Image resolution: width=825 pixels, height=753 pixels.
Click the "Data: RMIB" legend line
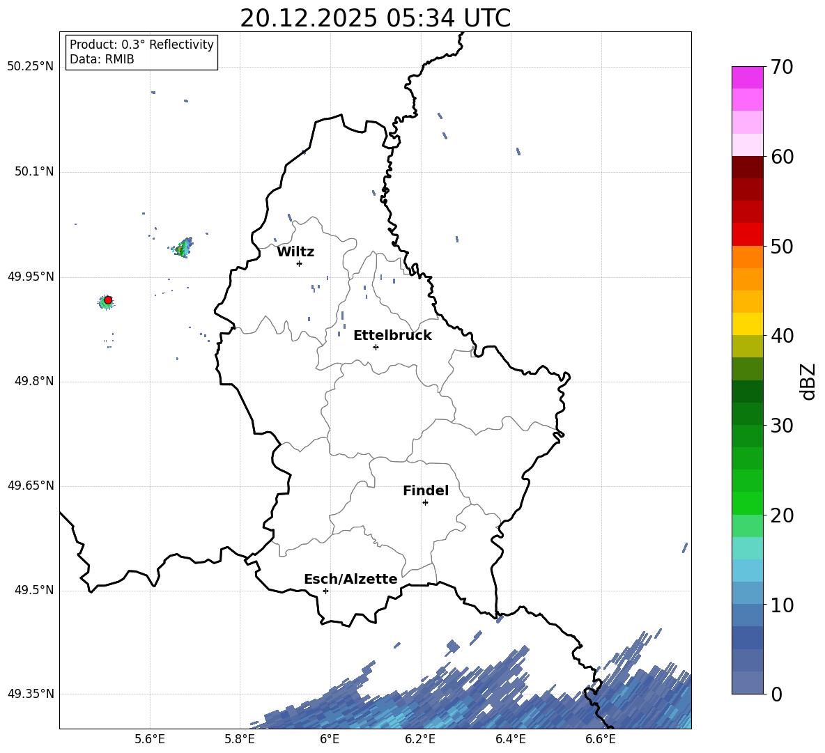(102, 59)
